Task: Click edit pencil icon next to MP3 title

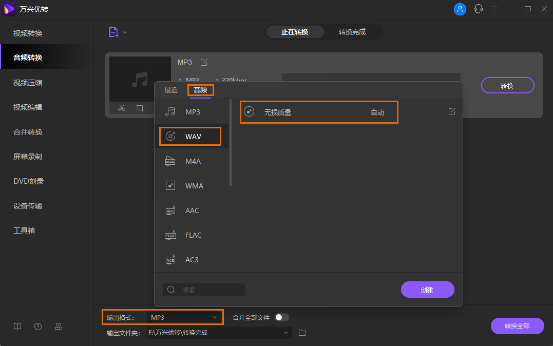Action: pyautogui.click(x=204, y=62)
